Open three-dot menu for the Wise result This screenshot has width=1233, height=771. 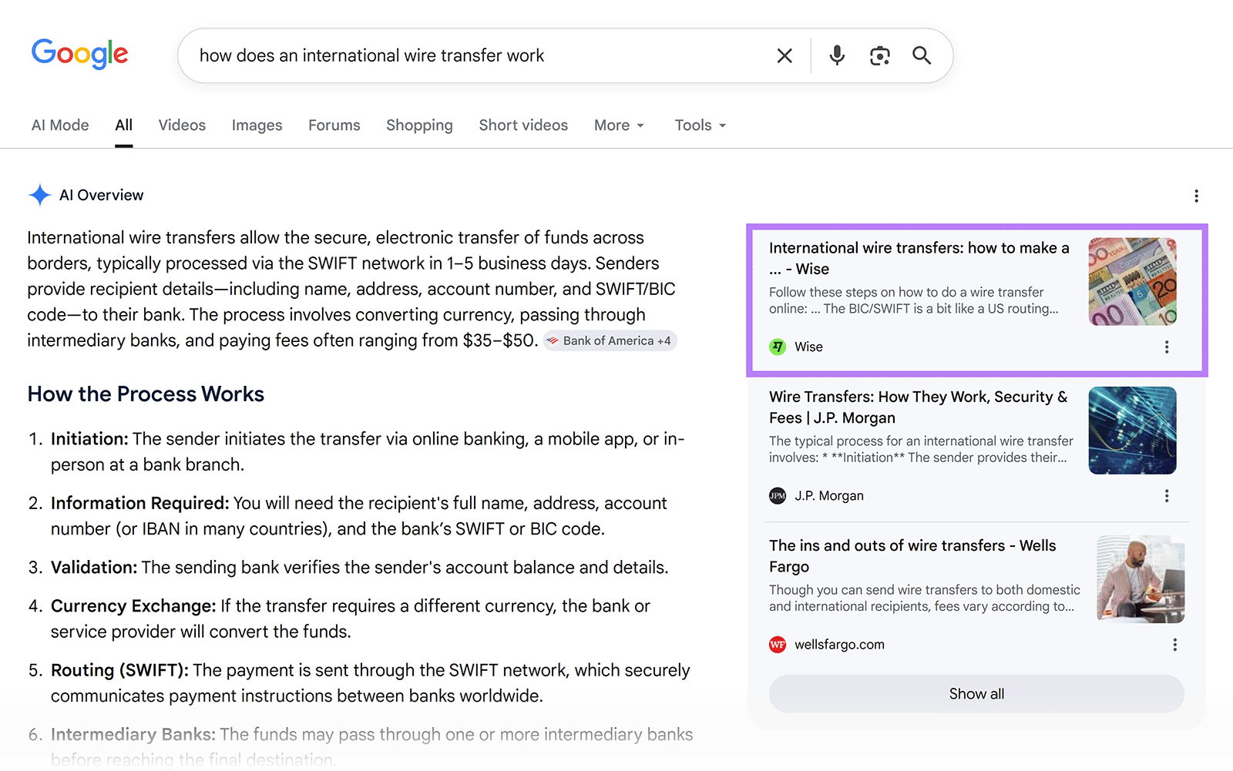click(x=1167, y=347)
